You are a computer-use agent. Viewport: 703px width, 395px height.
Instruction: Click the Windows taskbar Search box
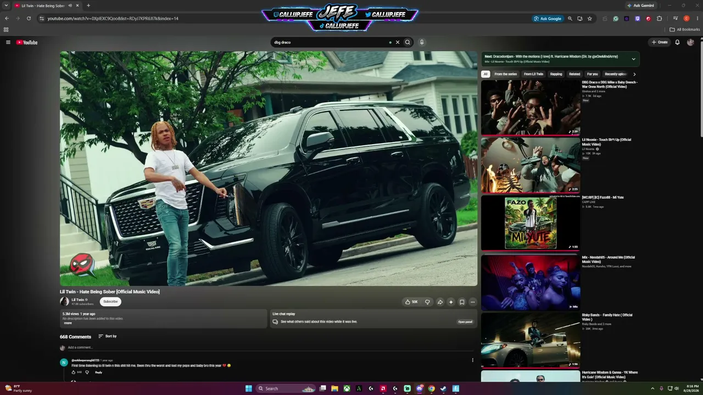tap(287, 388)
